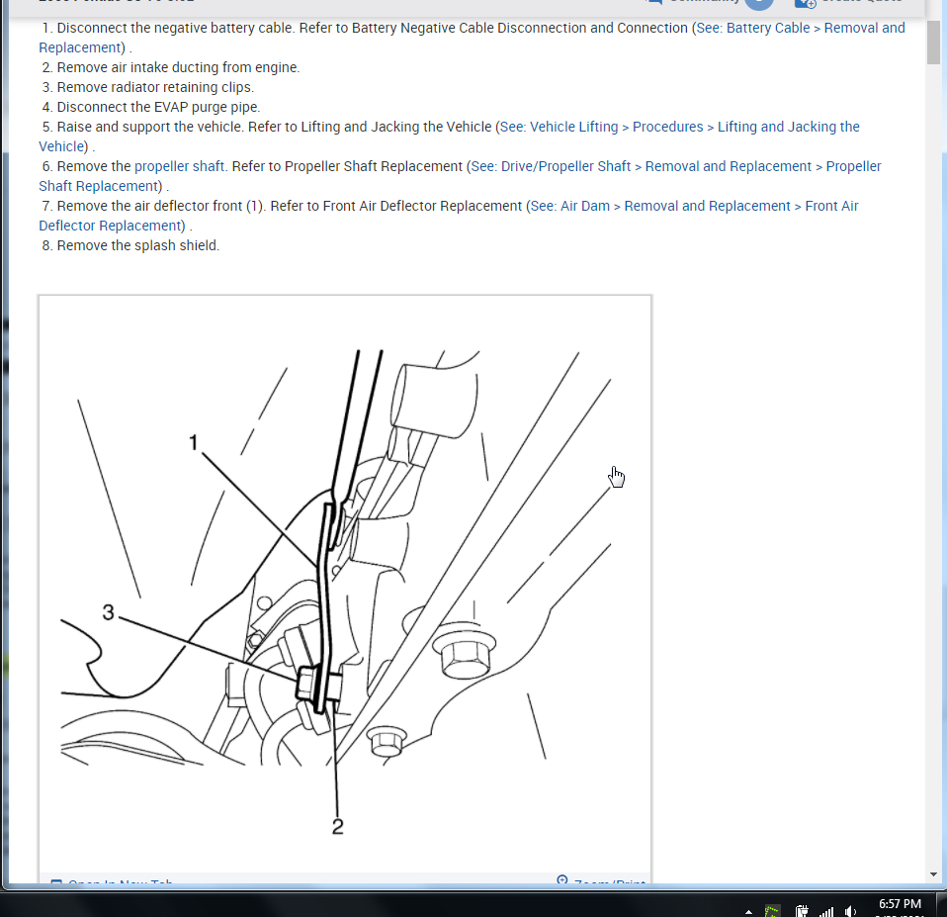This screenshot has width=947, height=917.
Task: Click the text 'Remove air intake ducting from engine.'
Action: point(178,67)
